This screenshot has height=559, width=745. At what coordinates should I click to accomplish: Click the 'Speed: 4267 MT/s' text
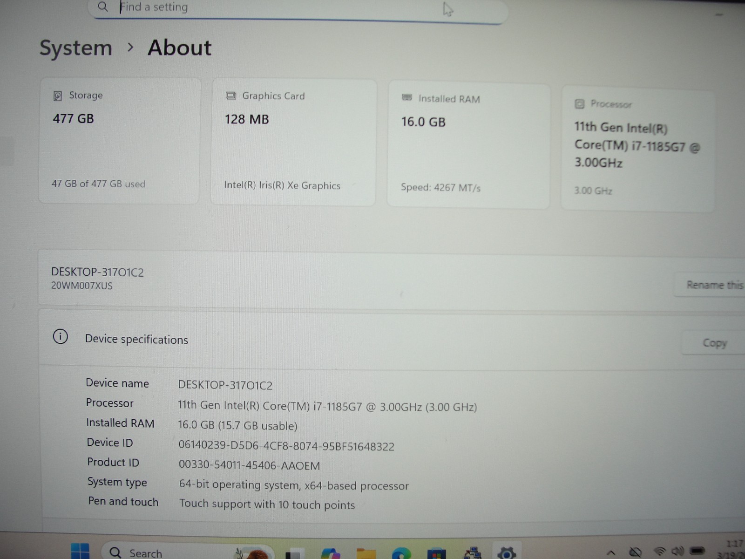tap(440, 187)
